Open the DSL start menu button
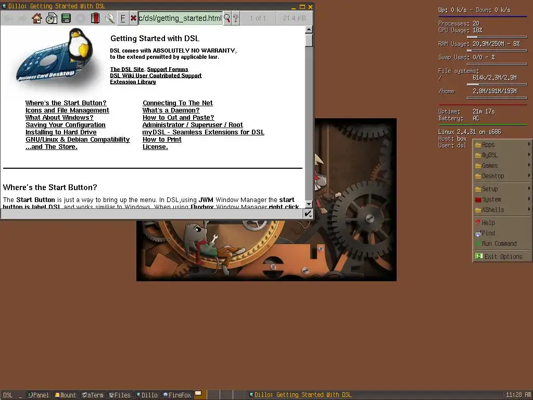 [8, 395]
